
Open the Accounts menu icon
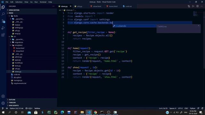pyautogui.click(x=3, y=96)
